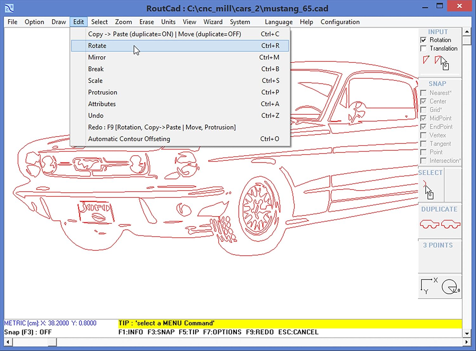Select the Scale command
This screenshot has width=476, height=351.
tap(95, 81)
